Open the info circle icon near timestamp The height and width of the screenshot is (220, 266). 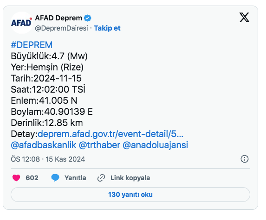coord(245,159)
